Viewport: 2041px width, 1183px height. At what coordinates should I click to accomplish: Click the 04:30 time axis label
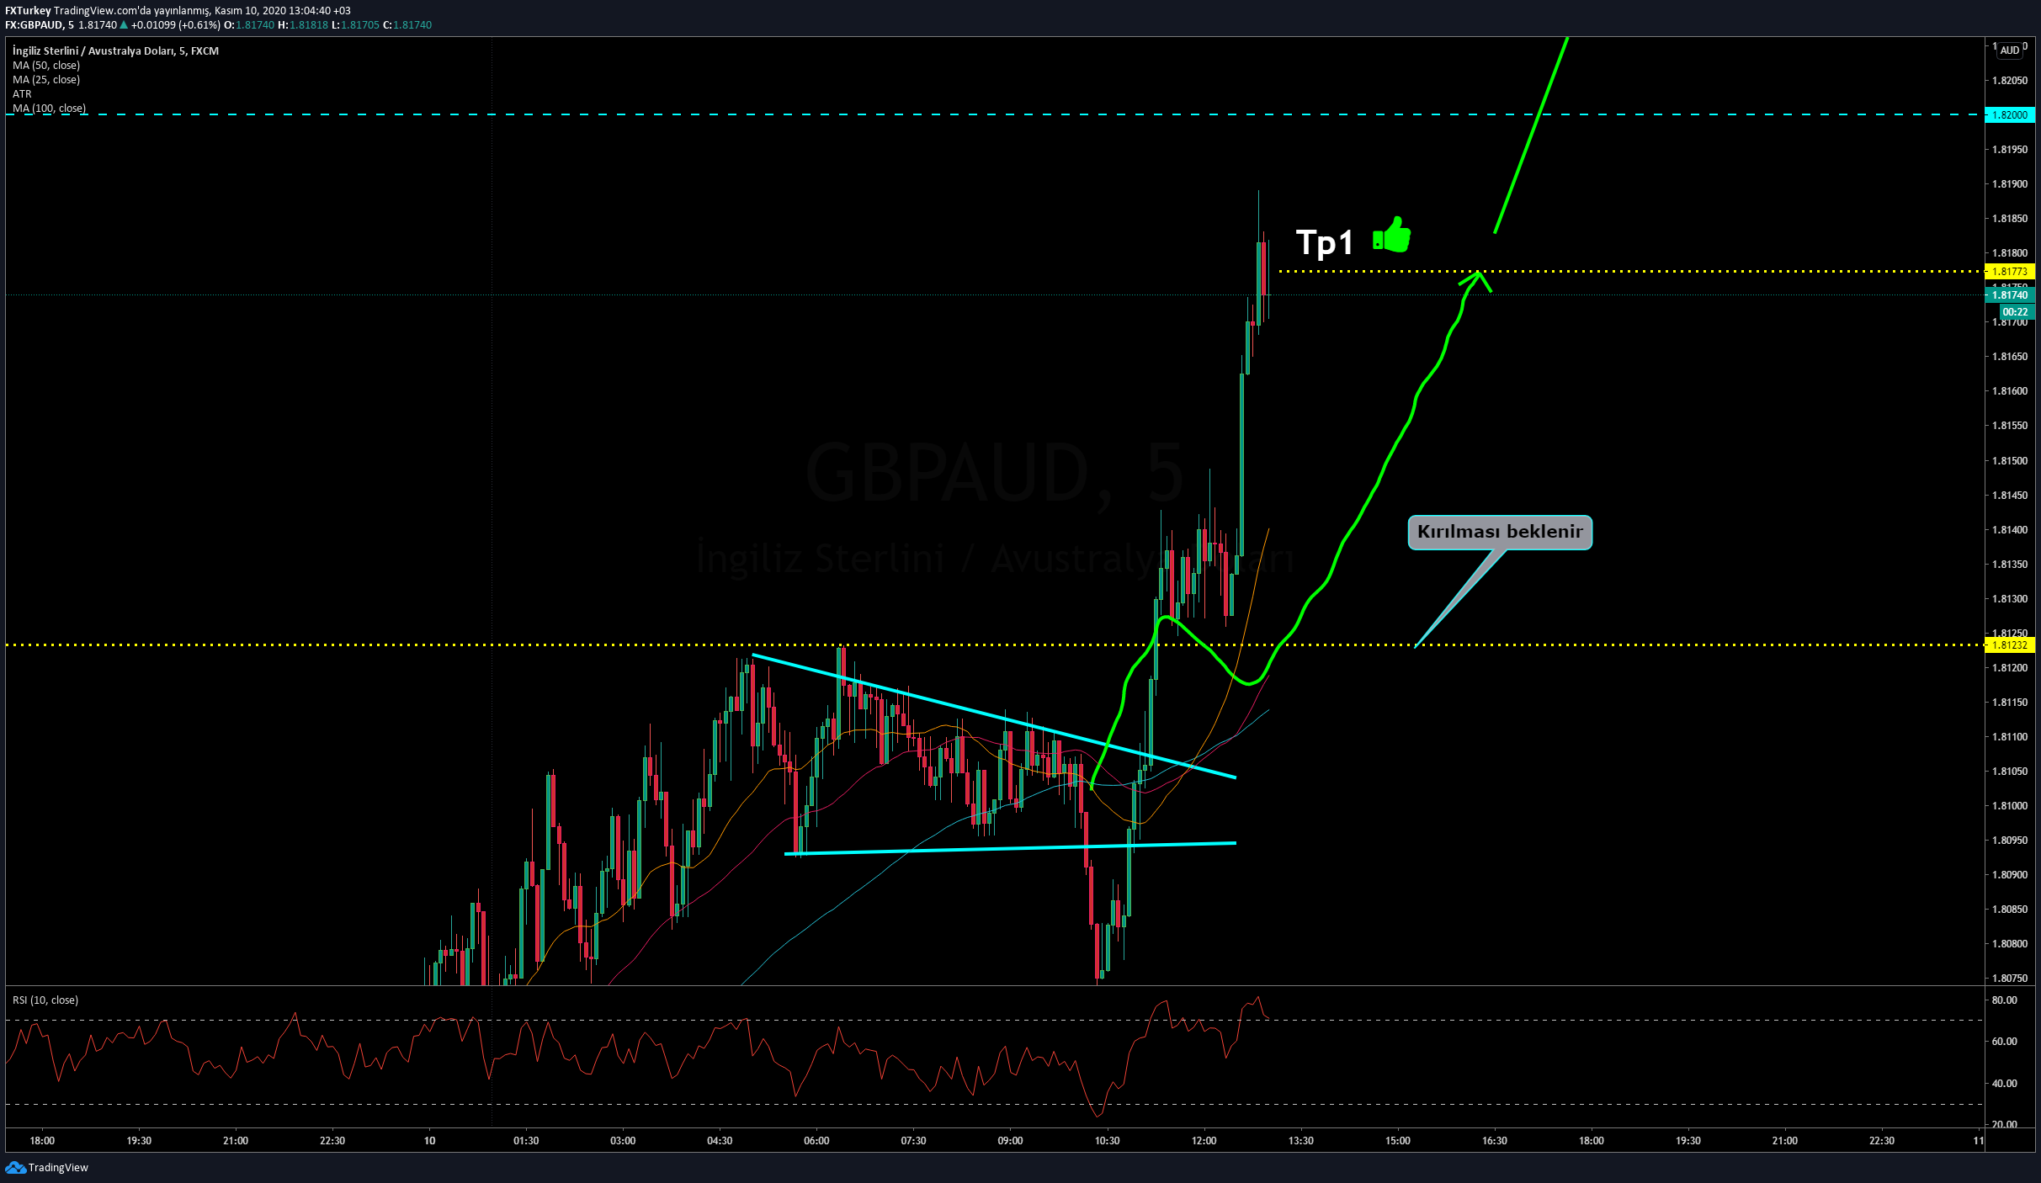coord(720,1141)
